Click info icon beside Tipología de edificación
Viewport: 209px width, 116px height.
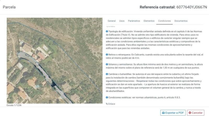[107, 31]
